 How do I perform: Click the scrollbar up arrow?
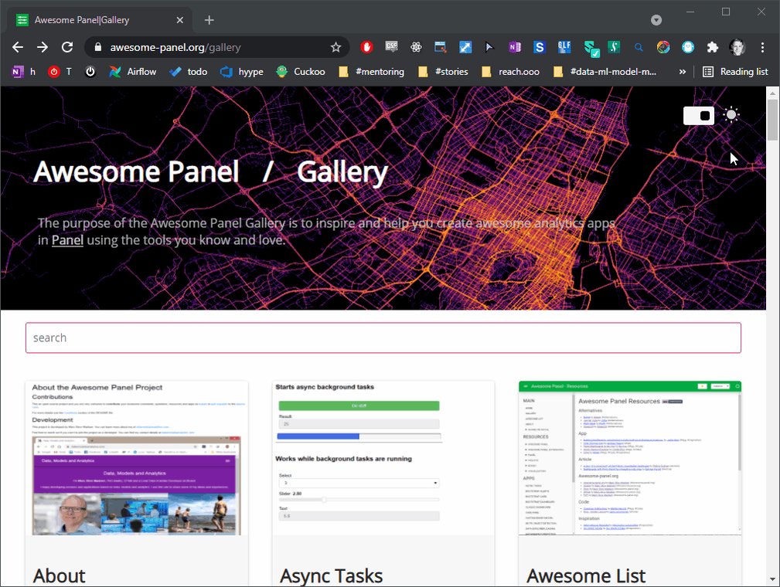[772, 93]
